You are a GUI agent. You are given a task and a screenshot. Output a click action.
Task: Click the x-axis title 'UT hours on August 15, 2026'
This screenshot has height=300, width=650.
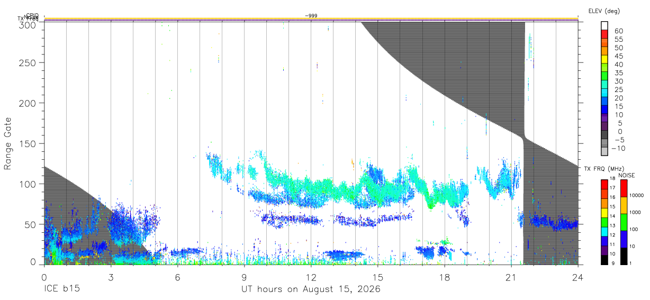(x=311, y=289)
